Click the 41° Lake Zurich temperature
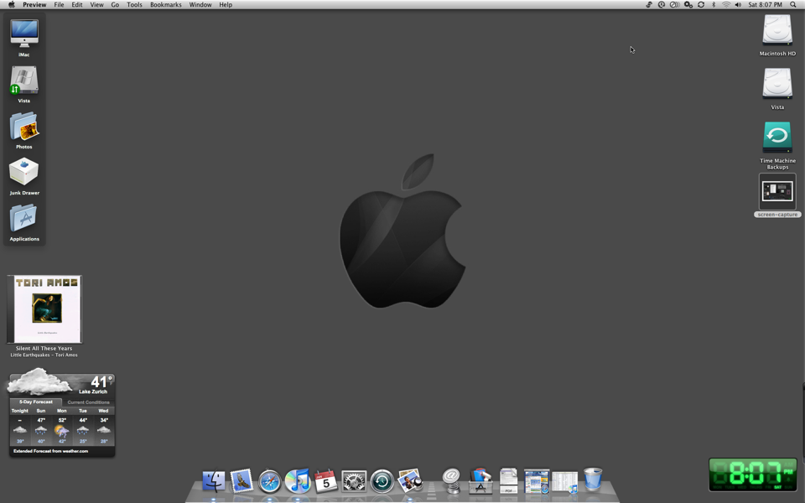 (96, 385)
